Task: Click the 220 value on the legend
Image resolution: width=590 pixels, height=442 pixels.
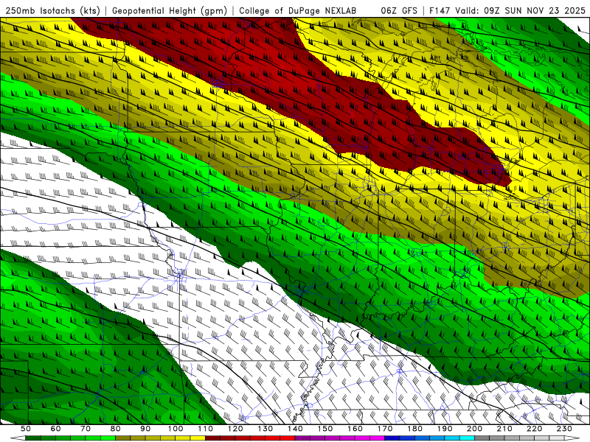Action: pyautogui.click(x=534, y=429)
